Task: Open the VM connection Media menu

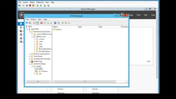Action: [x=32, y=2]
